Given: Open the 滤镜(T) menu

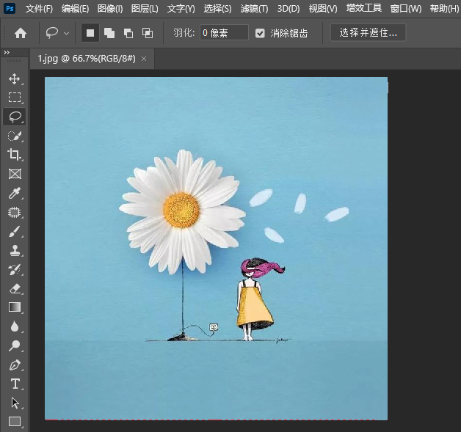Looking at the screenshot, I should 254,9.
